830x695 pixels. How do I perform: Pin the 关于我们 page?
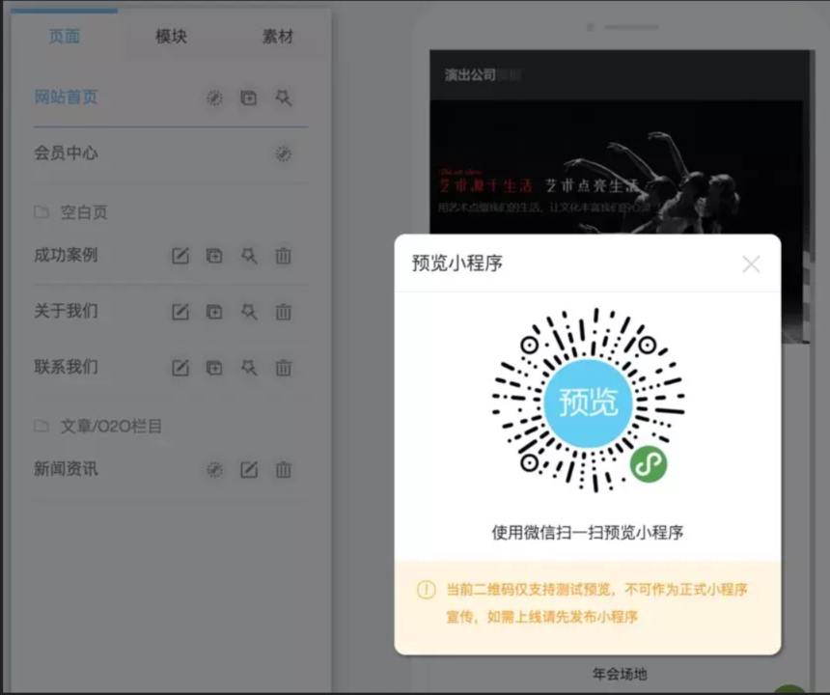[249, 312]
